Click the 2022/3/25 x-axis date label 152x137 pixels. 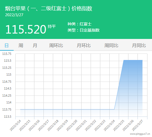click(x=119, y=125)
